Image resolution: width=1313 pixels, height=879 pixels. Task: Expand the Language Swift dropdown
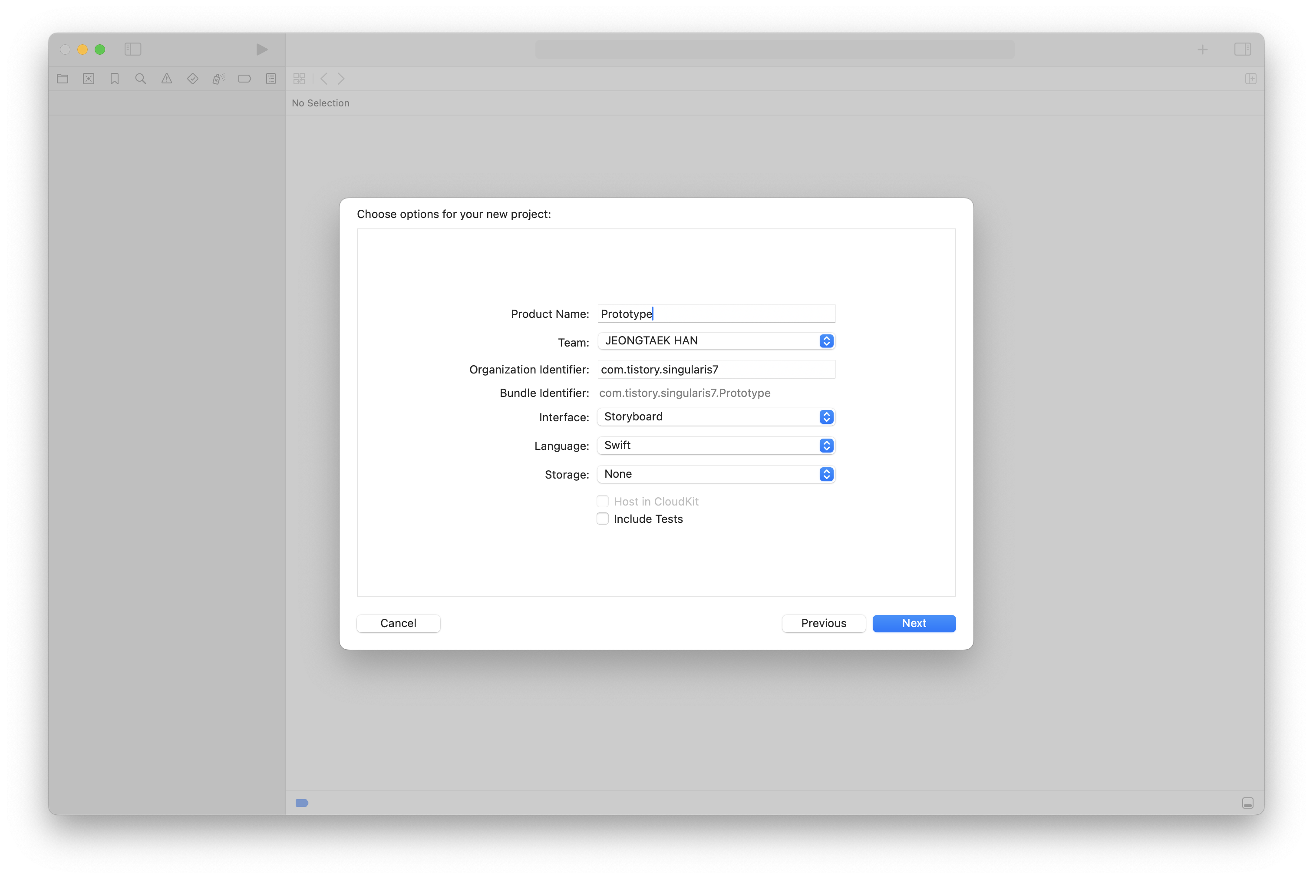716,445
